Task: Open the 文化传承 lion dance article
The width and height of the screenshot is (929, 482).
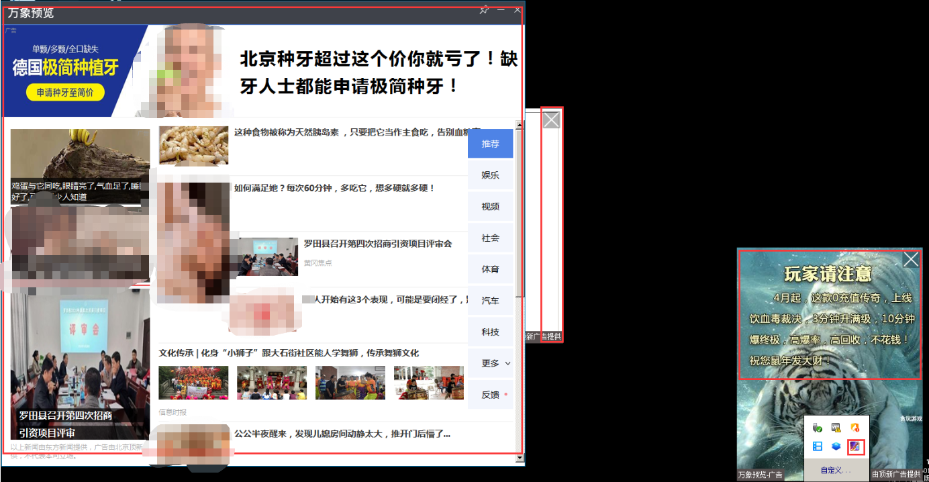Action: (x=289, y=353)
